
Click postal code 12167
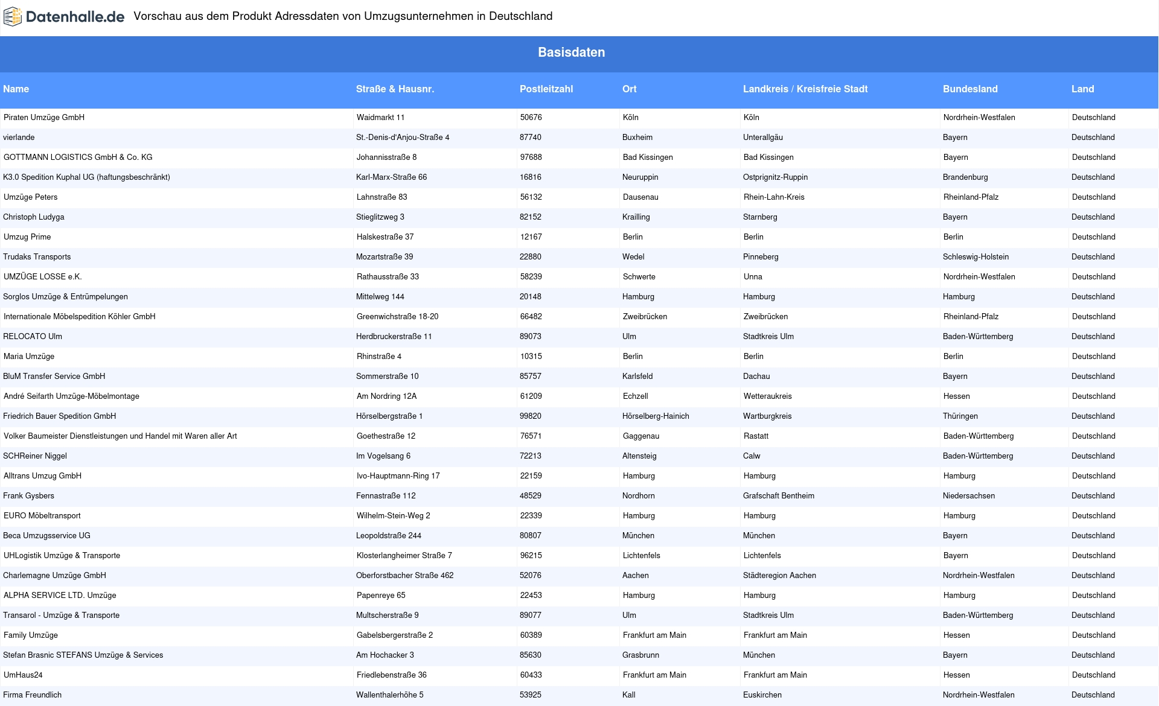531,237
